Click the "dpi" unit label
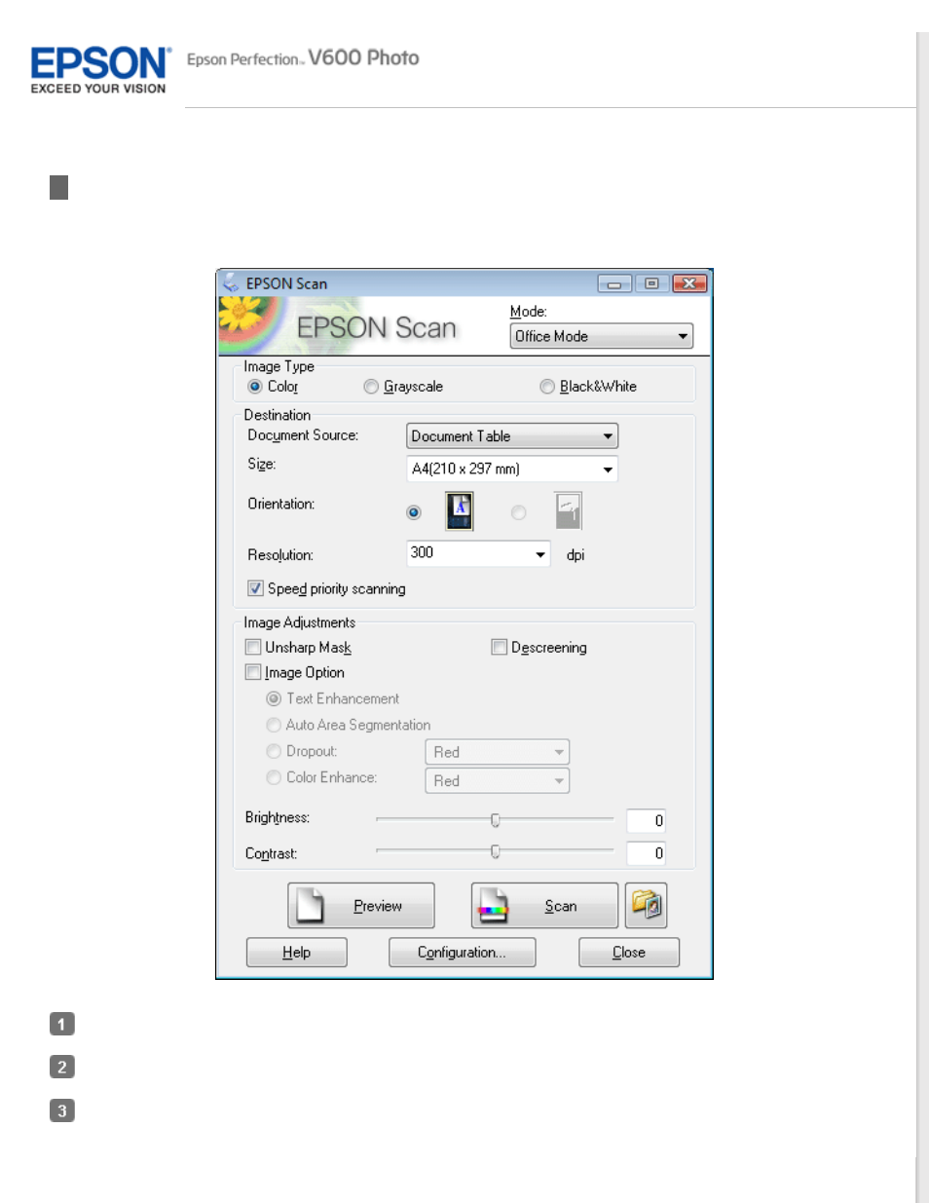The width and height of the screenshot is (929, 1203). pyautogui.click(x=576, y=555)
